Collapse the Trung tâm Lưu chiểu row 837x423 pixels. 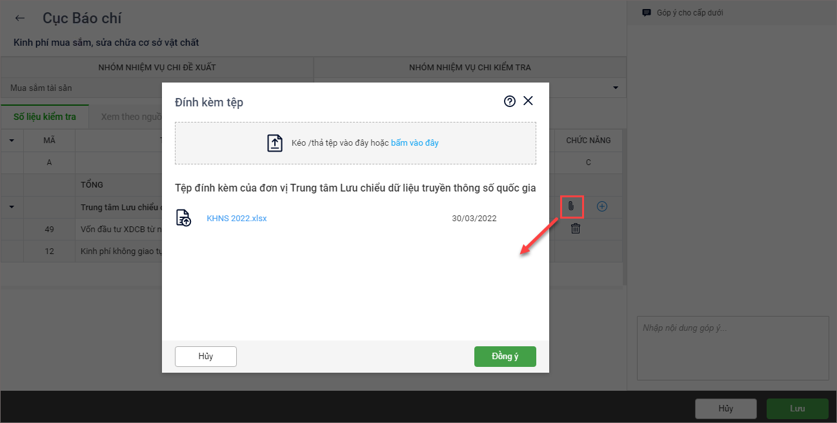click(12, 207)
